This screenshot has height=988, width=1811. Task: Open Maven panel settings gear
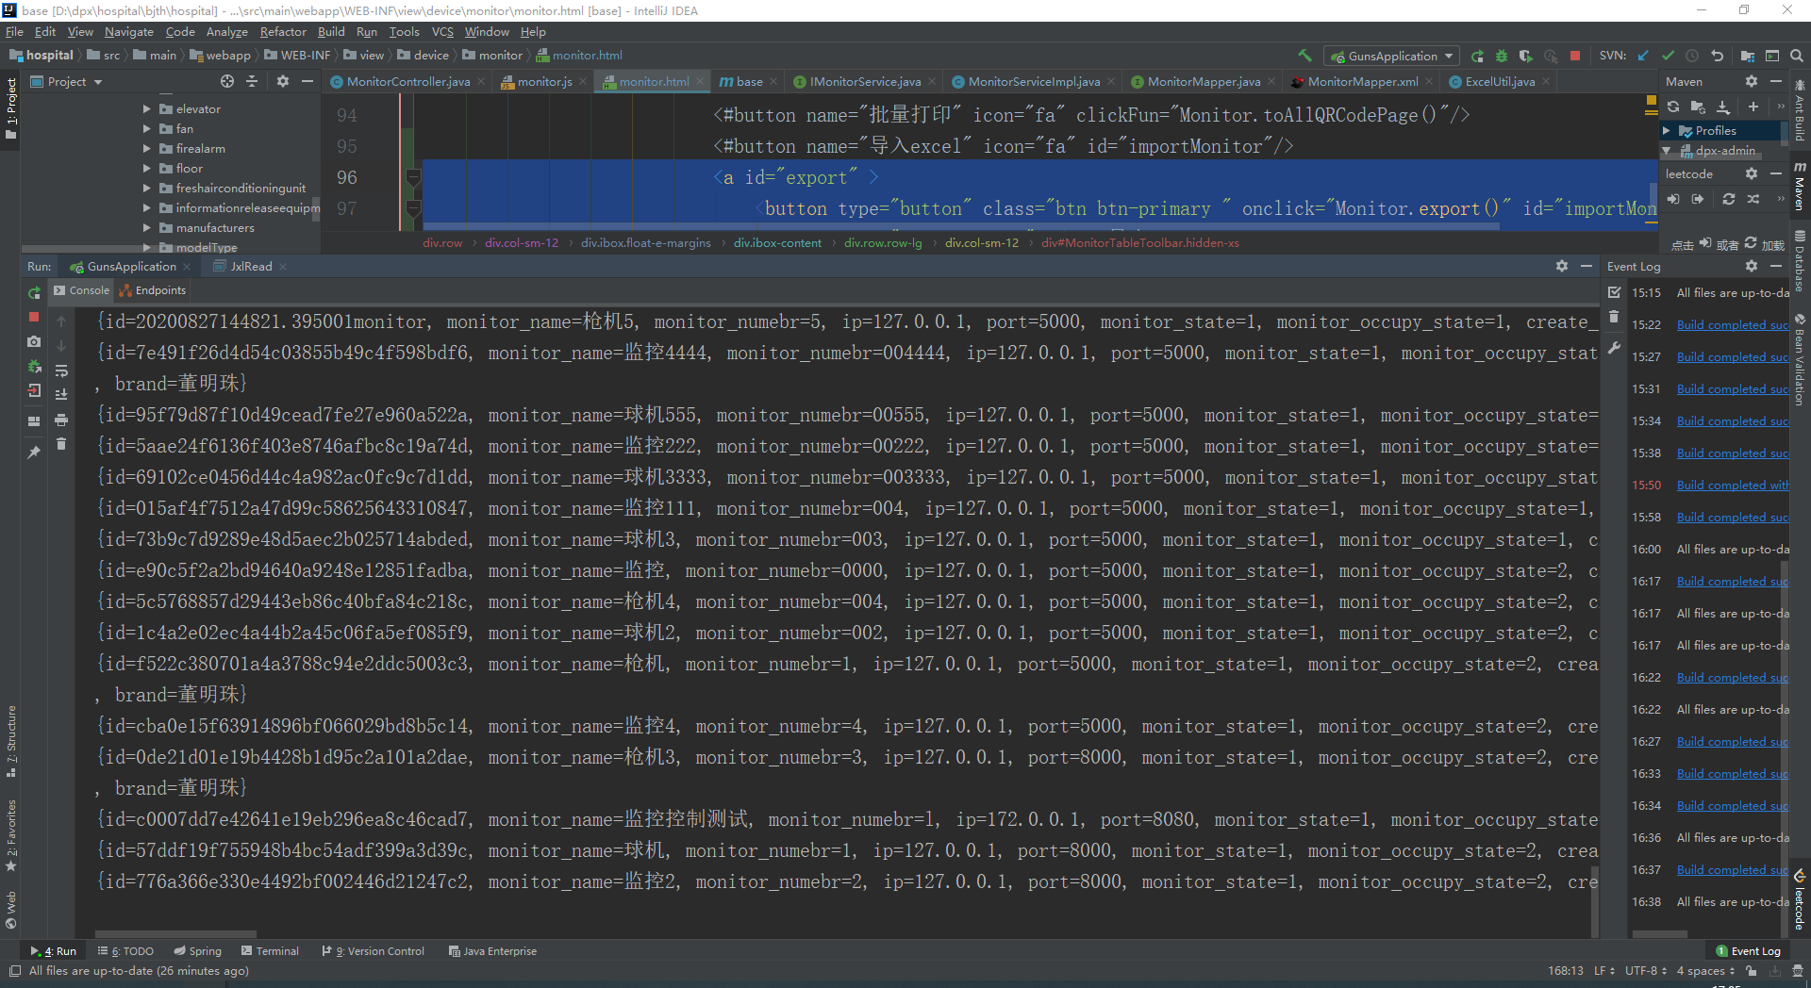1752,81
